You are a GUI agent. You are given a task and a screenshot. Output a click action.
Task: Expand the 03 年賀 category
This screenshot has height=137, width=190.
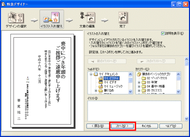pos(139,82)
